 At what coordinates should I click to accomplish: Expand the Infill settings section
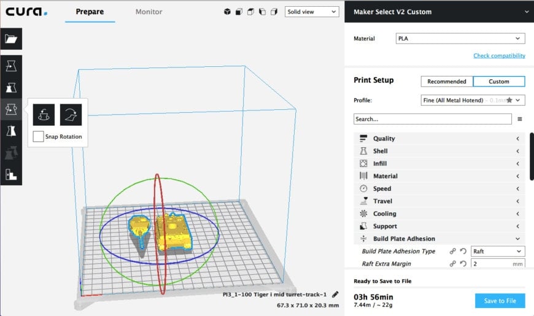point(439,163)
